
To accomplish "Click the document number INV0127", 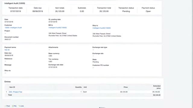I will [8, 39].
